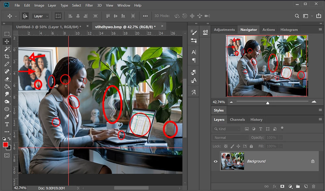The image size is (325, 191).
Task: Open the Filter menu
Action: (89, 6)
